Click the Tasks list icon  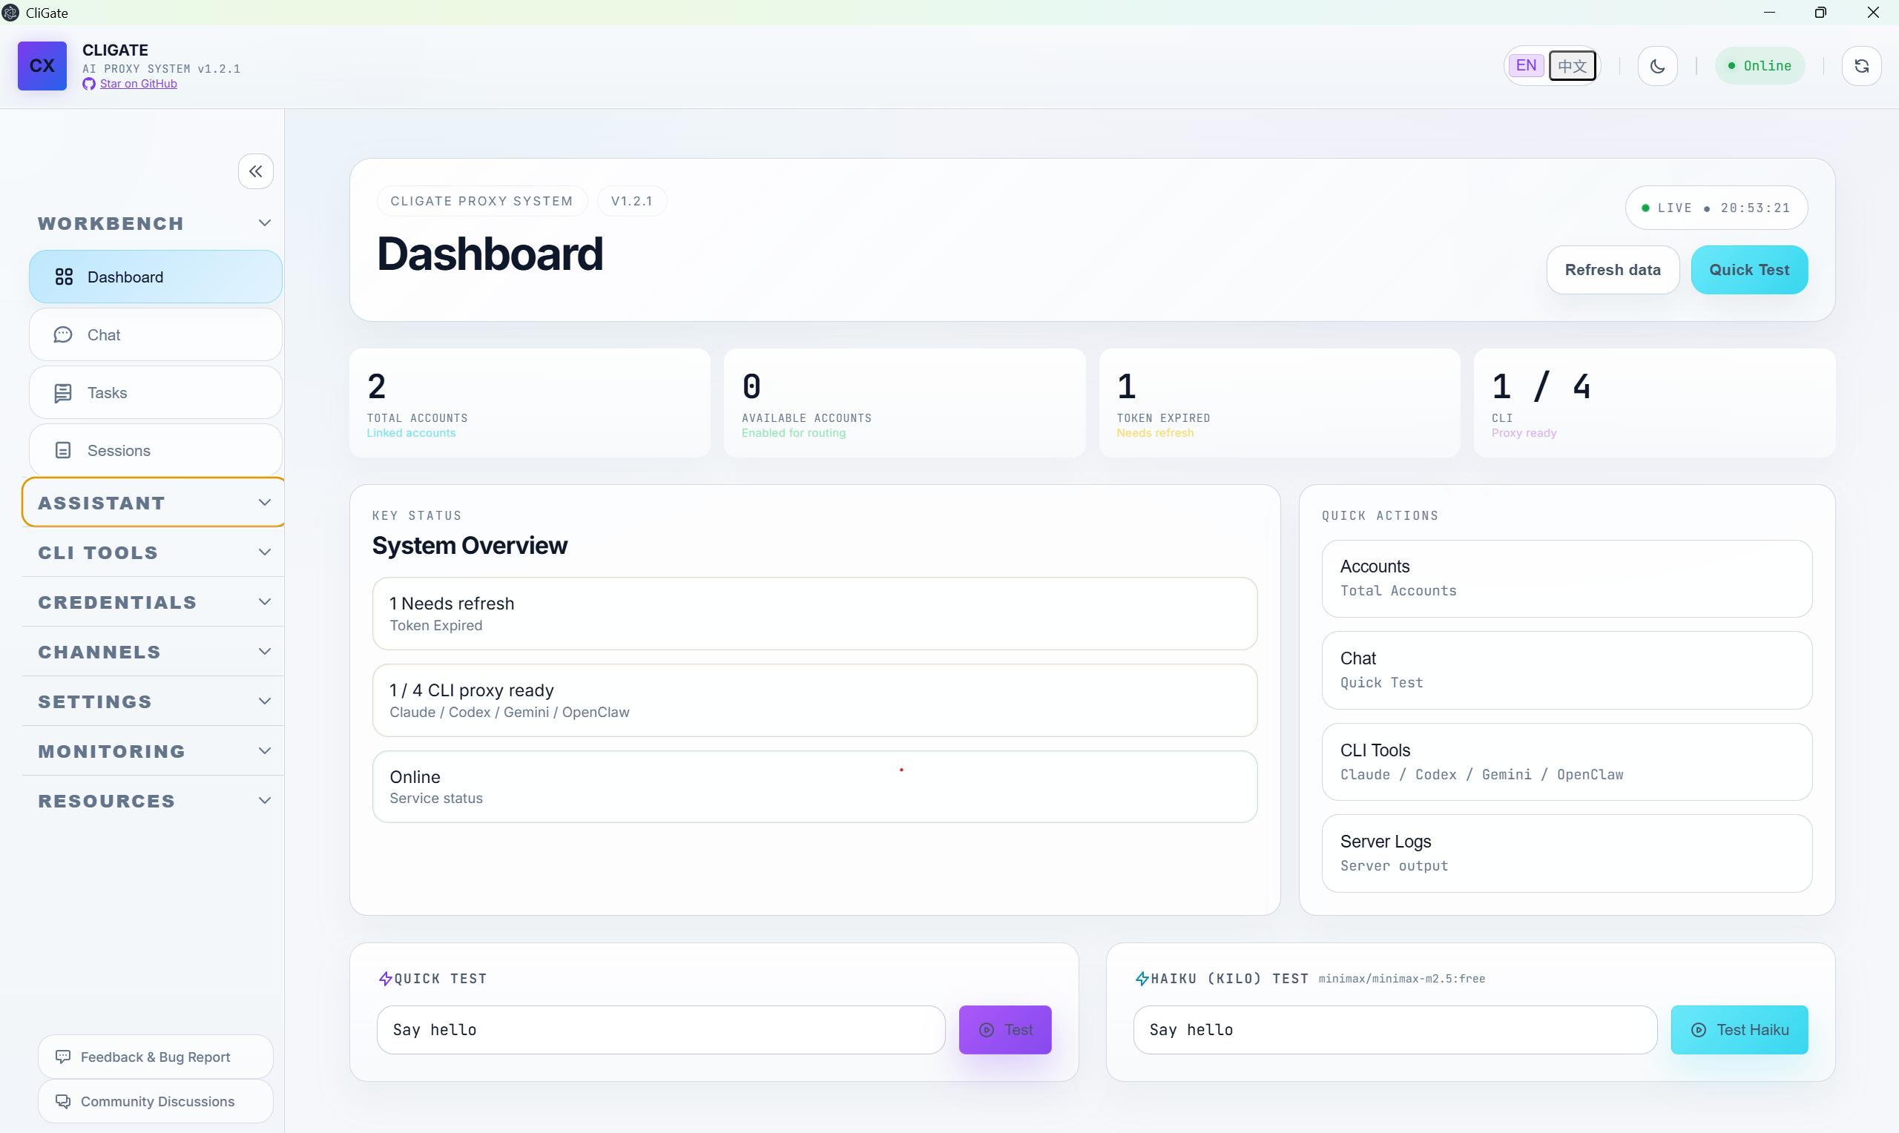(63, 393)
